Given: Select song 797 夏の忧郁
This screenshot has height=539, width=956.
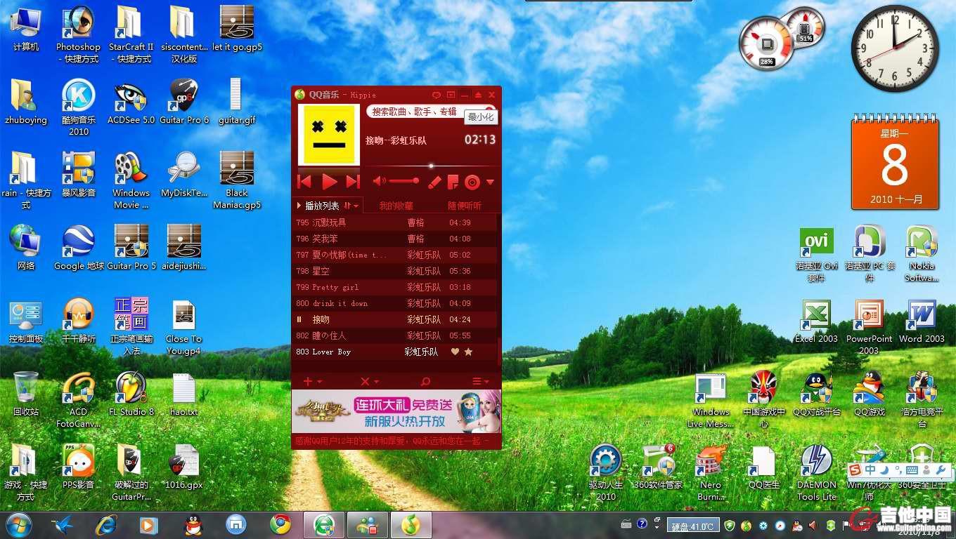Looking at the screenshot, I should [x=394, y=255].
